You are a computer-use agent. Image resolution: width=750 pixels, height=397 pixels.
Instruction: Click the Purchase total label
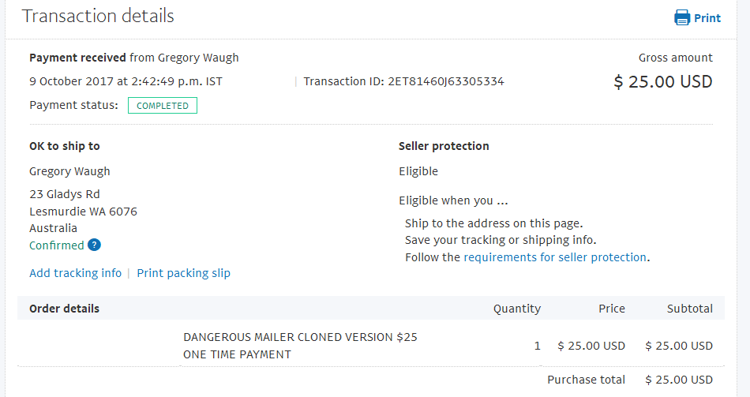[x=586, y=380]
